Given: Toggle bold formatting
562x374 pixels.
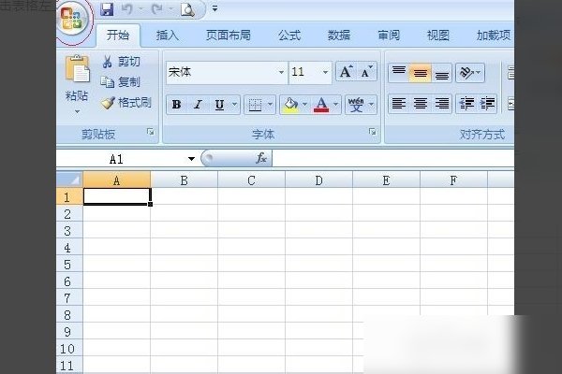Looking at the screenshot, I should click(x=176, y=105).
